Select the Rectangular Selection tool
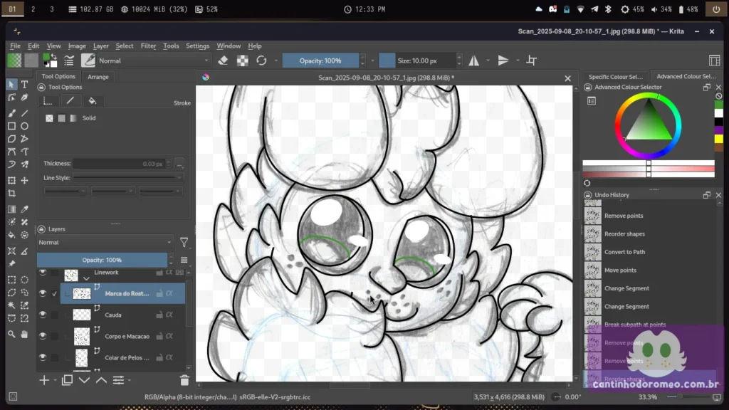The width and height of the screenshot is (729, 410). pyautogui.click(x=11, y=280)
